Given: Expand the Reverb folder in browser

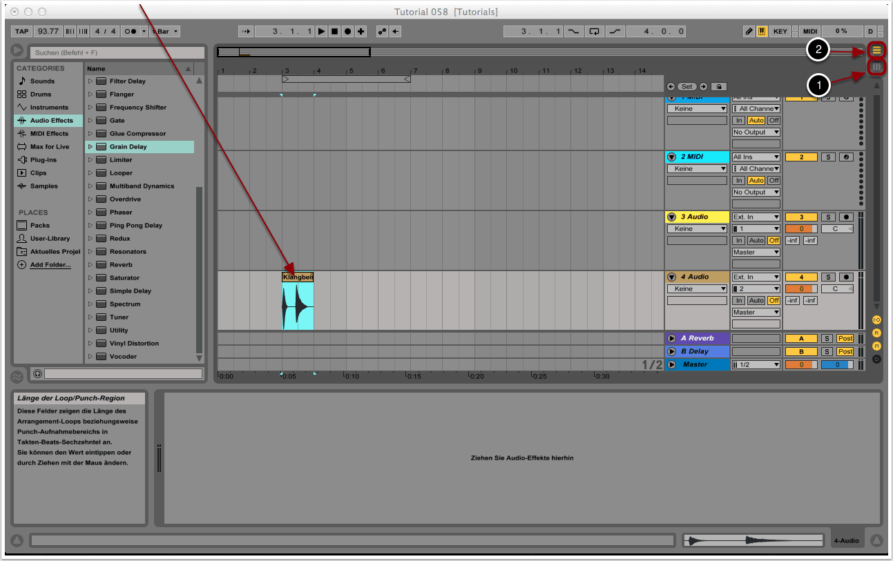Looking at the screenshot, I should click(x=90, y=265).
